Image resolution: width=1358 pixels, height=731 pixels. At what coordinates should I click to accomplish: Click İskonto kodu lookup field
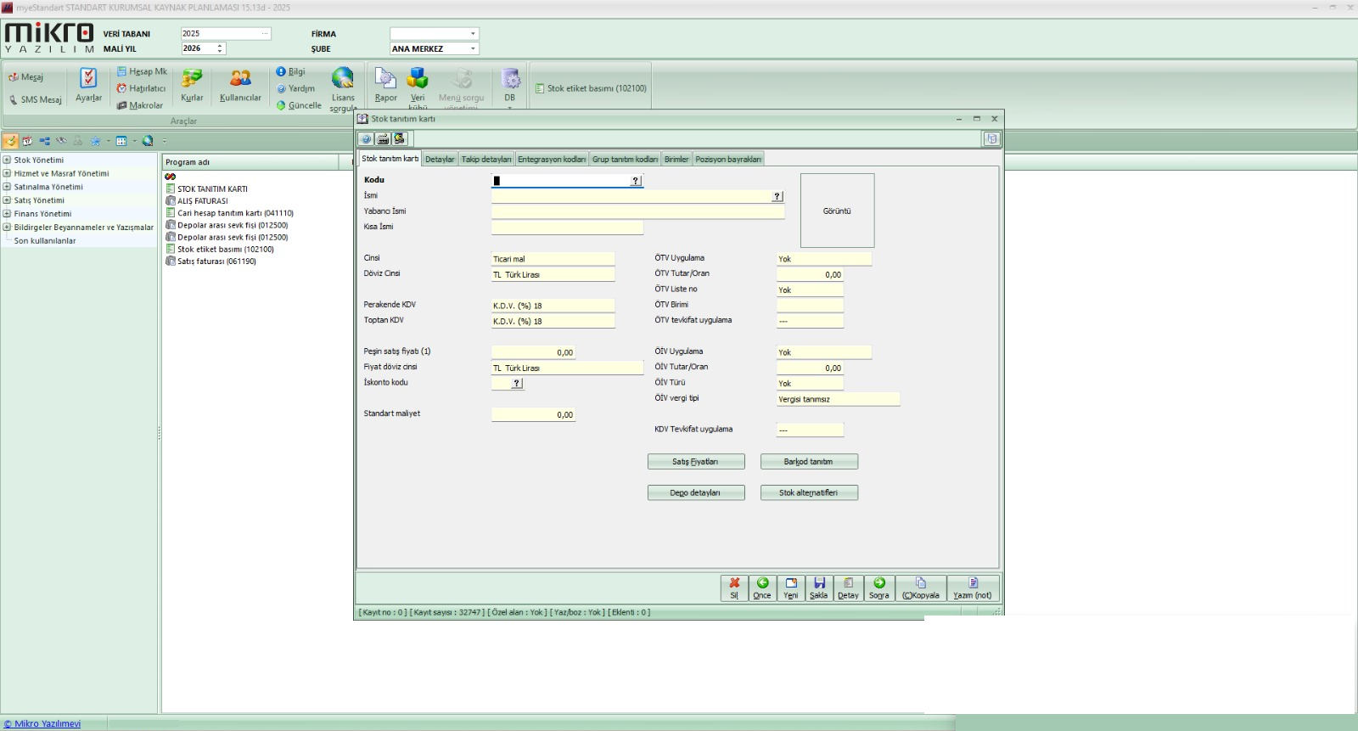point(508,383)
